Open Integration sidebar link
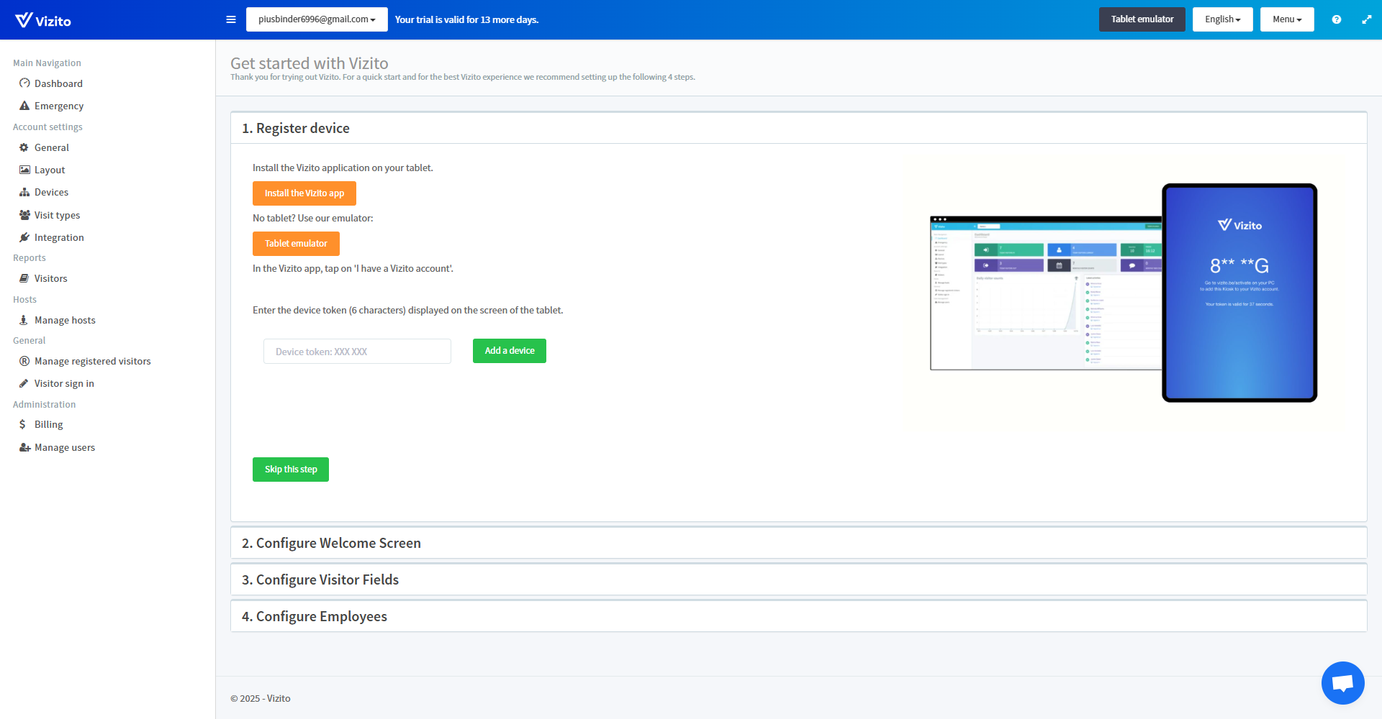The width and height of the screenshot is (1382, 719). [x=59, y=237]
